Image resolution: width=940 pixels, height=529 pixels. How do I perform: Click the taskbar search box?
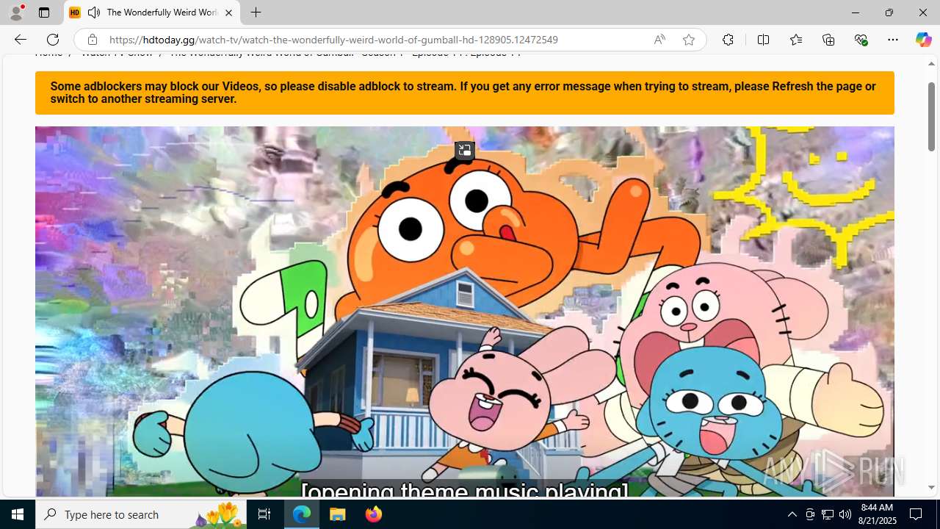click(141, 514)
